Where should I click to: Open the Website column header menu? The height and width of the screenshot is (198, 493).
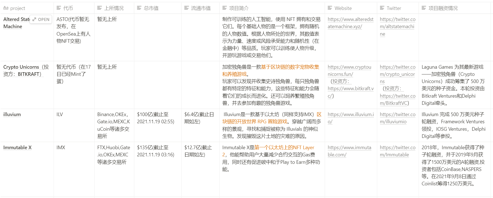click(x=351, y=8)
